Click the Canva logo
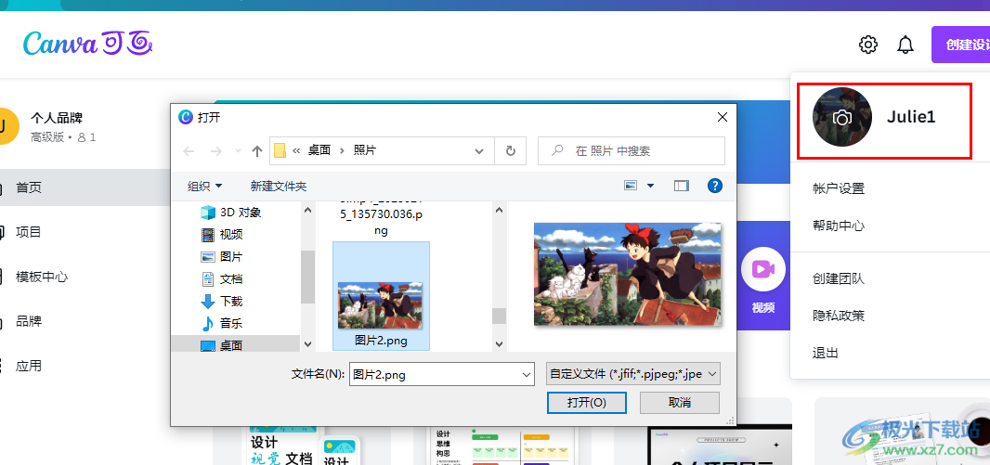This screenshot has height=465, width=990. tap(87, 43)
